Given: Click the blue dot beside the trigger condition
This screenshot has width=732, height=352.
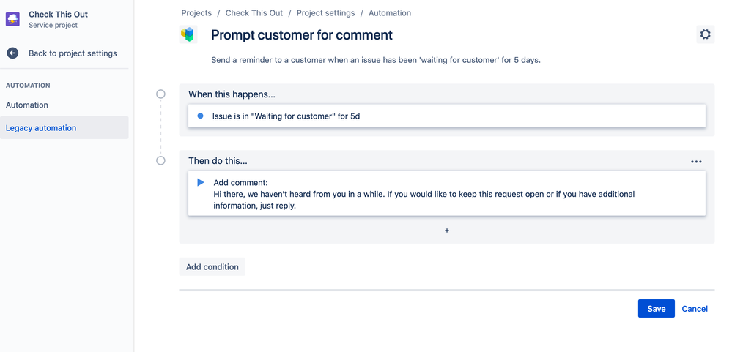Looking at the screenshot, I should tap(200, 116).
